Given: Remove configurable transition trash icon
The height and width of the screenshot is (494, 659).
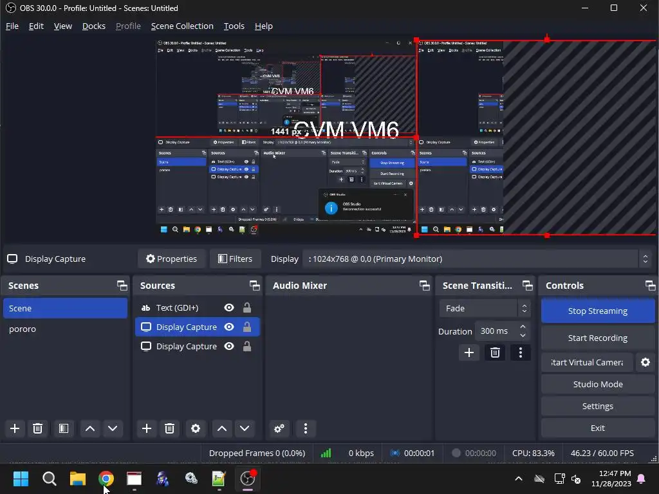Looking at the screenshot, I should (495, 352).
